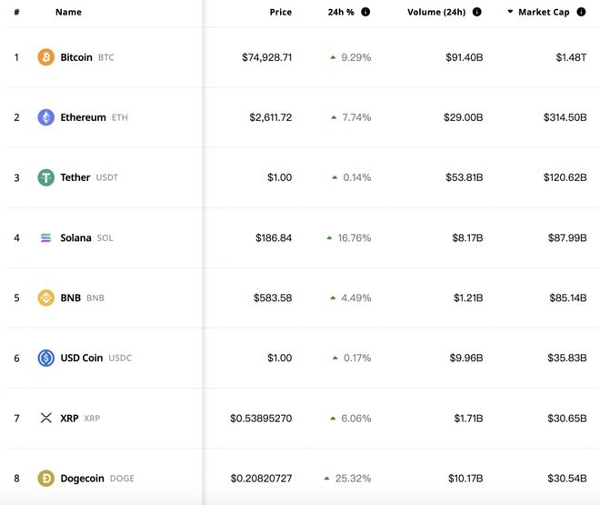Sort by the Name column header

click(68, 12)
